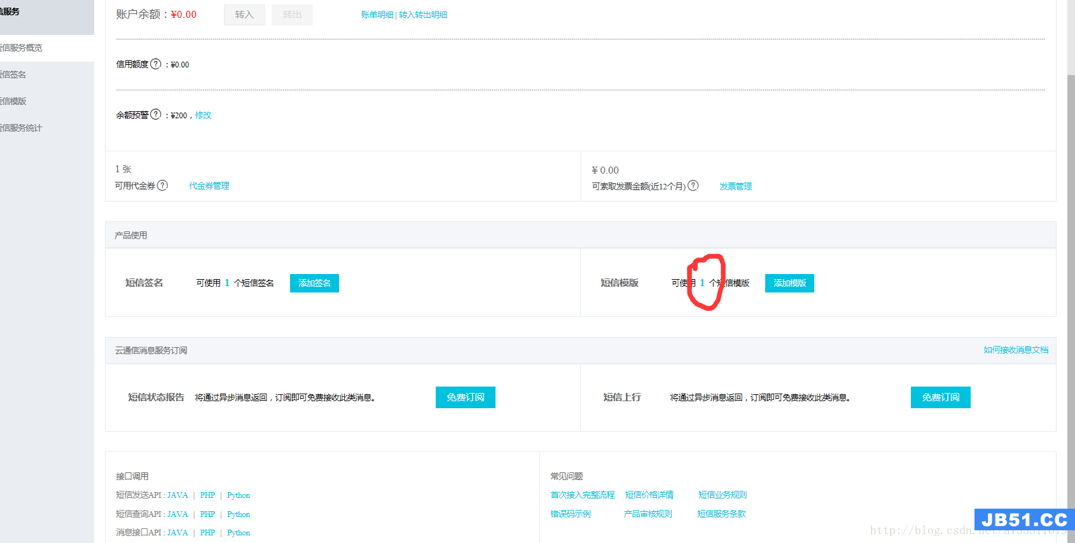Click the ¥ 0.00 invoice amount

605,170
